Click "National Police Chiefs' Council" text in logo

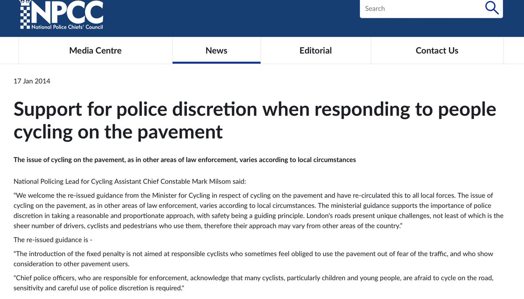(67, 27)
